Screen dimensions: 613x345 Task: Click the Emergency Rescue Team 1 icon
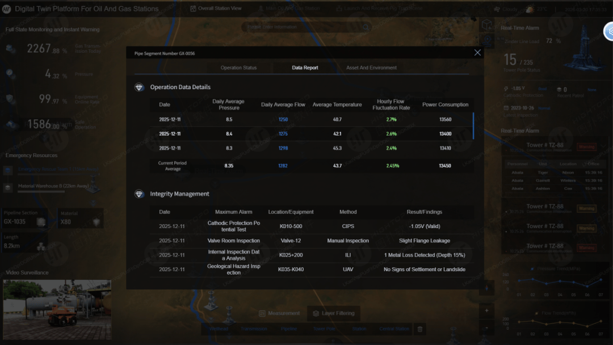tap(8, 170)
